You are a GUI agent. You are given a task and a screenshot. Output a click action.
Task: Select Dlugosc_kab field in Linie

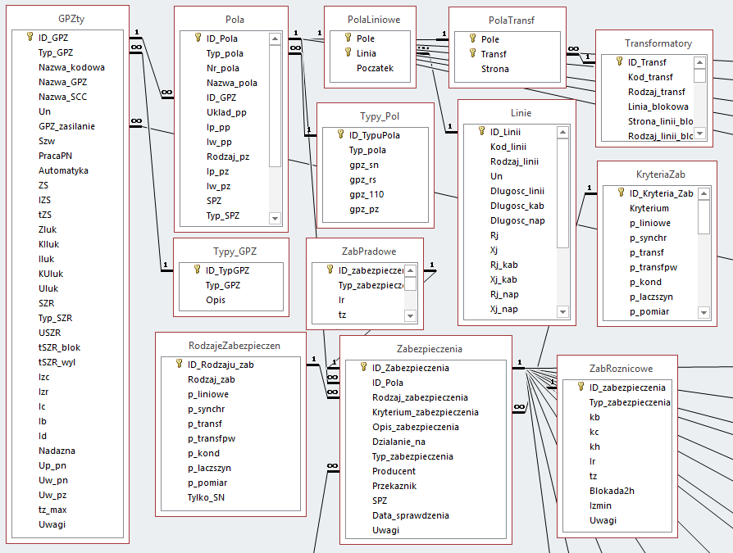tap(517, 206)
